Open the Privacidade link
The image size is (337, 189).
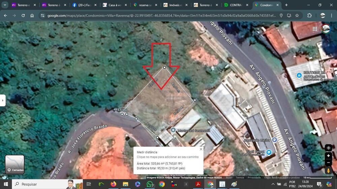pos(254,178)
